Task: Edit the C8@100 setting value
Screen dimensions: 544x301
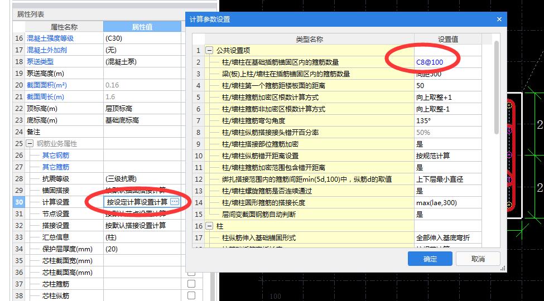Action: (x=448, y=62)
